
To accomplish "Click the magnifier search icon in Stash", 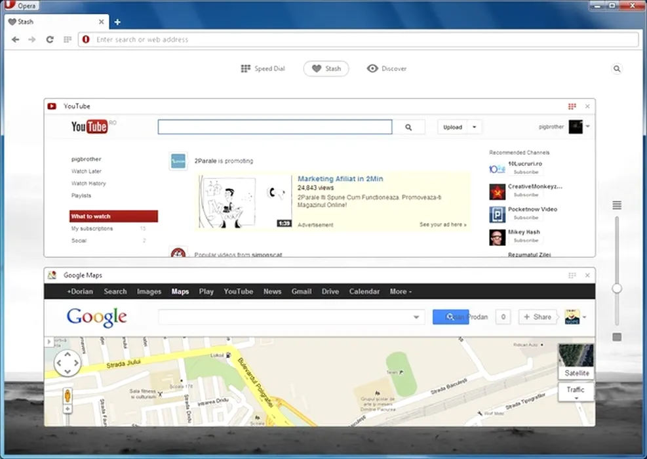I will (x=617, y=68).
